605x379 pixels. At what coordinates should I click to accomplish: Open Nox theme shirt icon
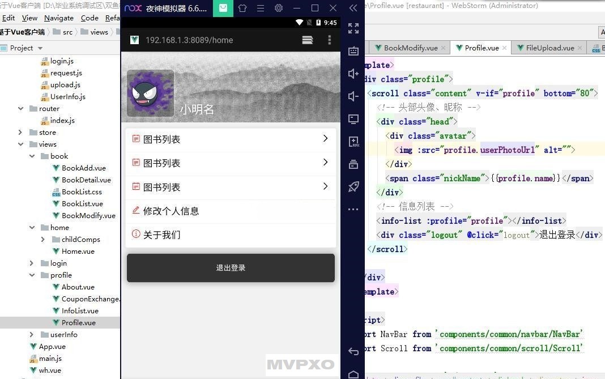click(x=242, y=8)
